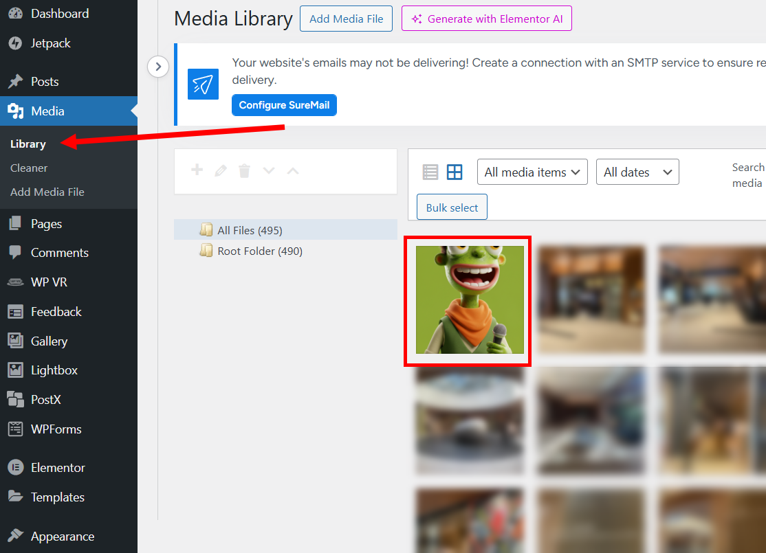Screen dimensions: 766x553
Task: Click the Lightbox image icon
Action: coord(15,370)
